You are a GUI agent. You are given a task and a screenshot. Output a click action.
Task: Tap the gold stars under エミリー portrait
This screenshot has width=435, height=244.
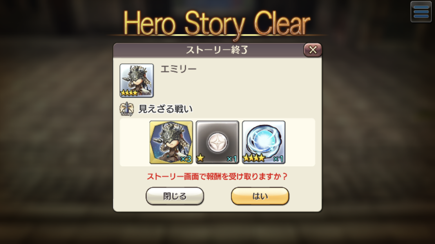(129, 93)
